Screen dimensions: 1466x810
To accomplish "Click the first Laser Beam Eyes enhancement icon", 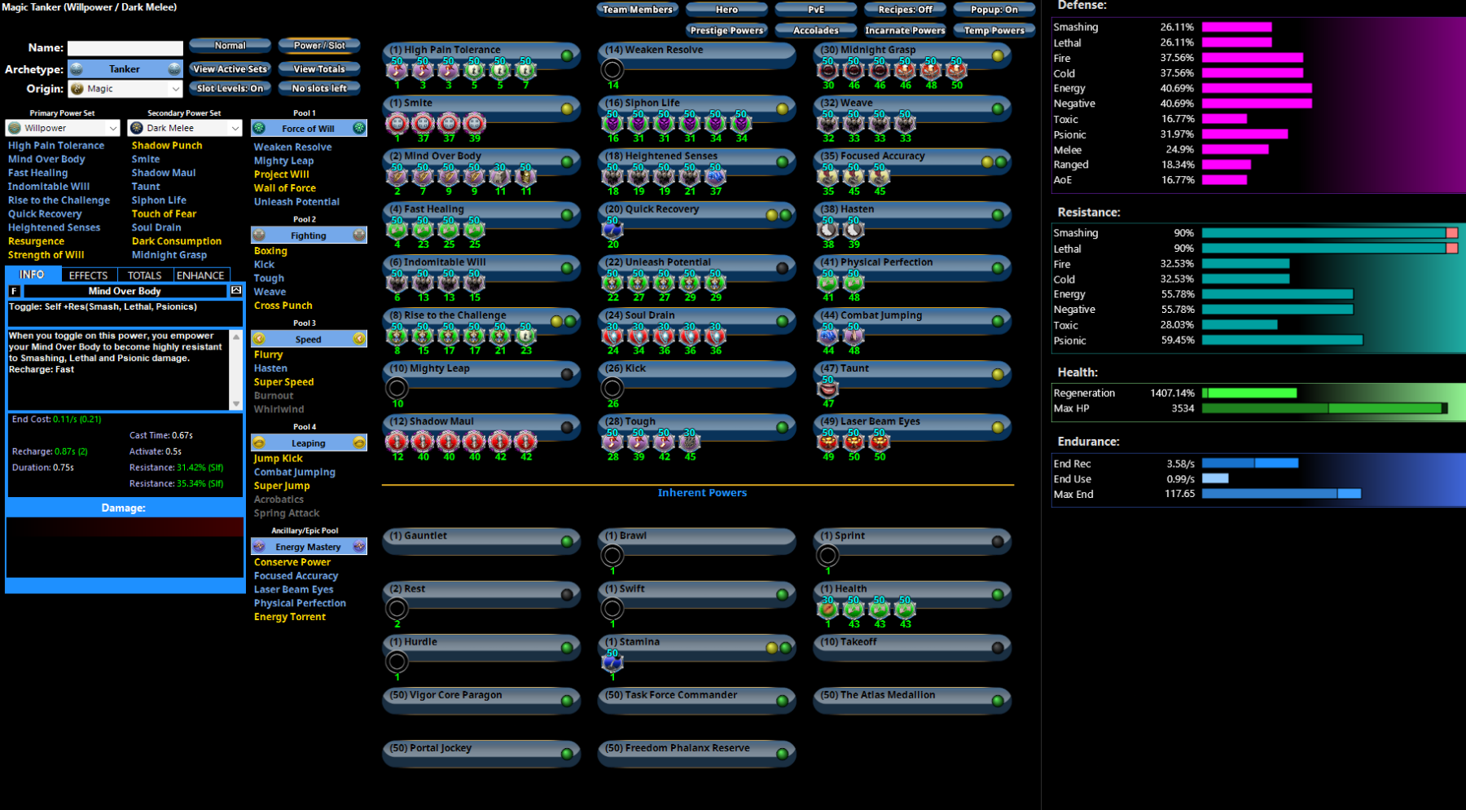I will [x=827, y=442].
